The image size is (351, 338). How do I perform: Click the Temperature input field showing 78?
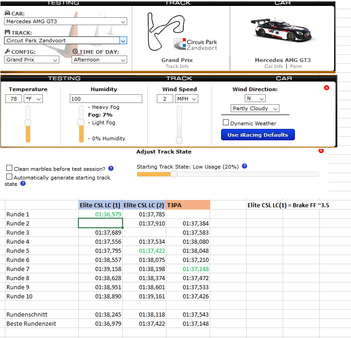14,99
